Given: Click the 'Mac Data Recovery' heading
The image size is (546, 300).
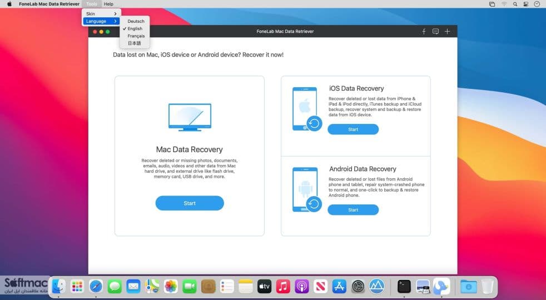Looking at the screenshot, I should pos(190,149).
